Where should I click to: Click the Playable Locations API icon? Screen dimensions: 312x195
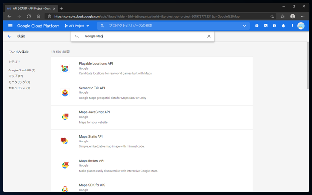click(65, 69)
